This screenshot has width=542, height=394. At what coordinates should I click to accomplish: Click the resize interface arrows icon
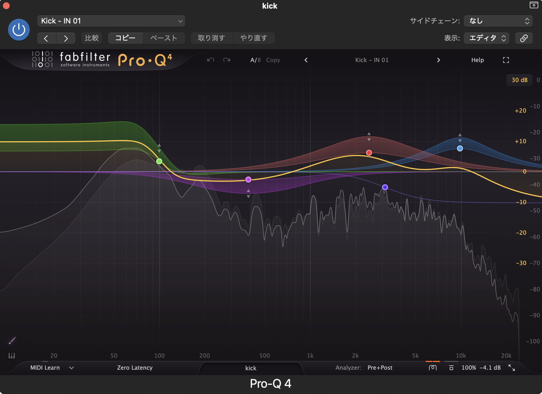point(511,368)
